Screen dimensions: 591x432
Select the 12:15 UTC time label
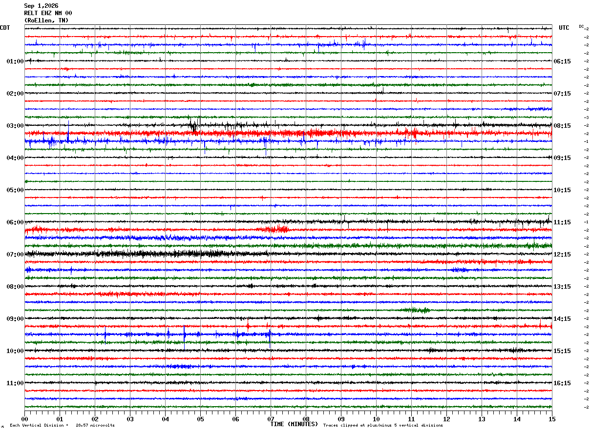point(562,255)
